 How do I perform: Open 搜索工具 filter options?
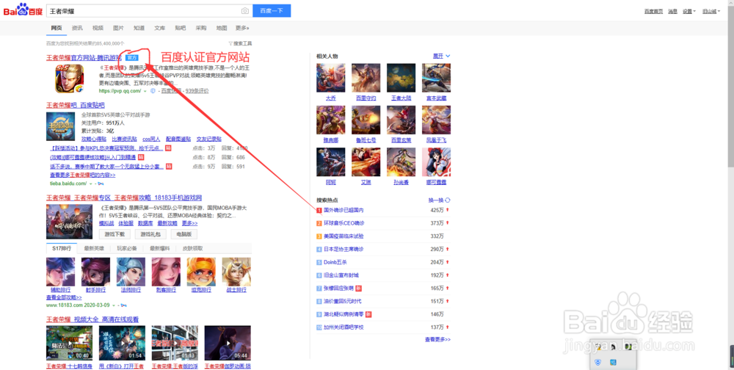click(x=240, y=43)
